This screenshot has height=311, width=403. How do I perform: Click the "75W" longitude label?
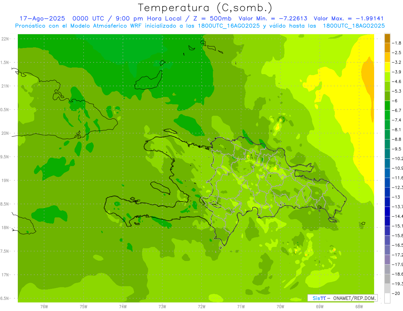tap(84, 306)
